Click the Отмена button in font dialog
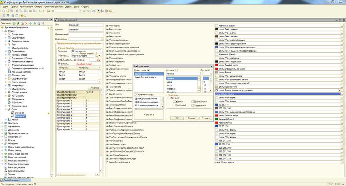 (191, 118)
